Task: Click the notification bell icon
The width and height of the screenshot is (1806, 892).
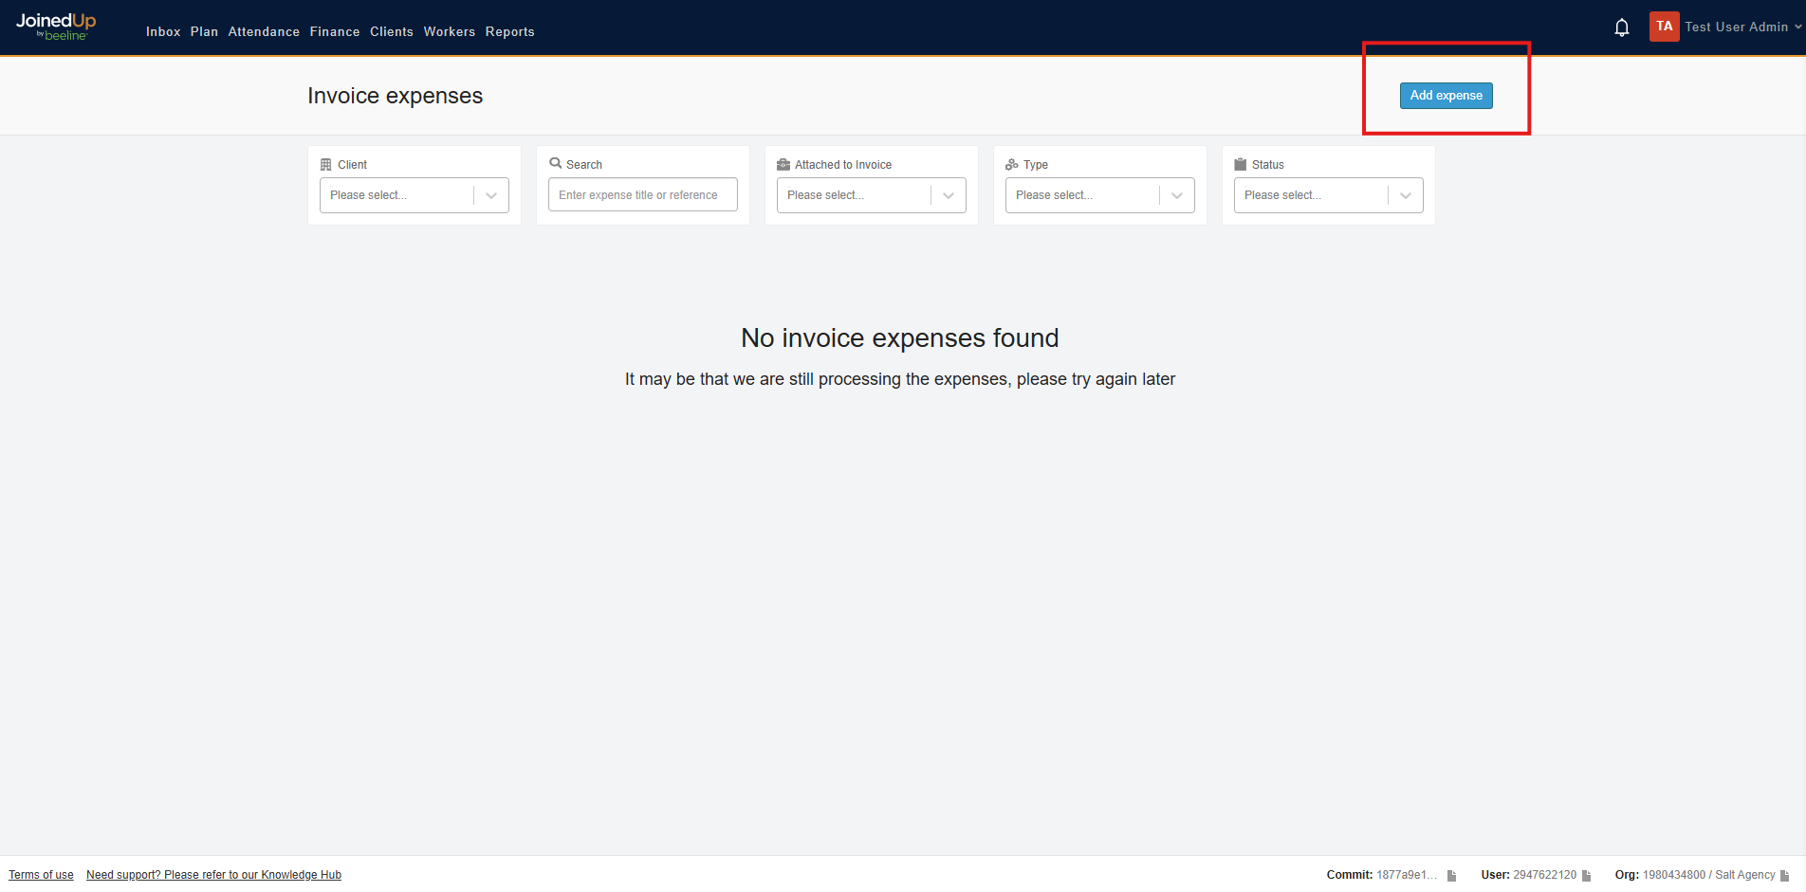Action: (1622, 27)
